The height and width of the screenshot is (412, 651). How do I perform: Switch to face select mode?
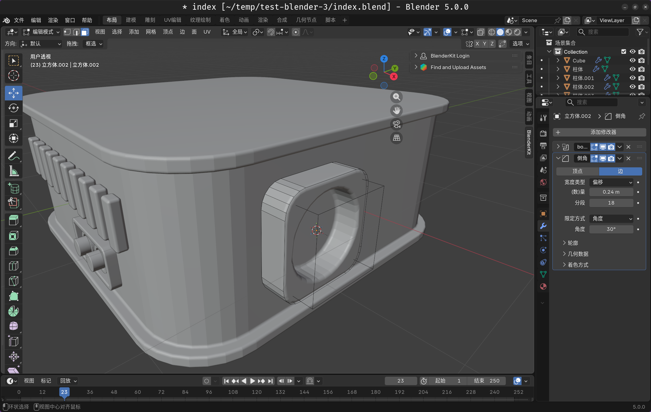tap(85, 32)
